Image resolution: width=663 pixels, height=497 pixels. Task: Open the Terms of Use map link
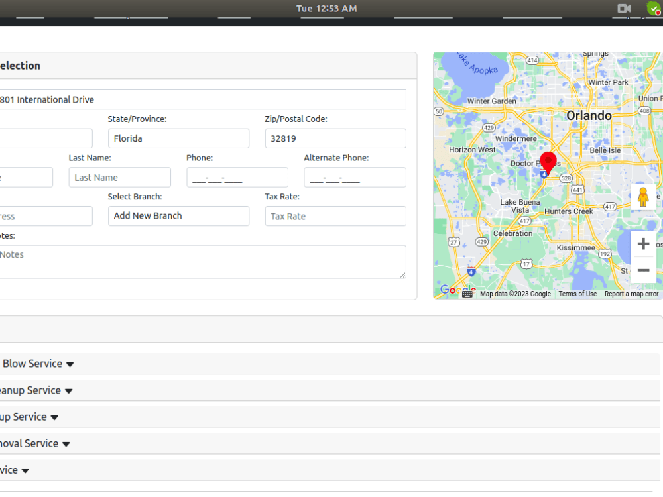(577, 294)
